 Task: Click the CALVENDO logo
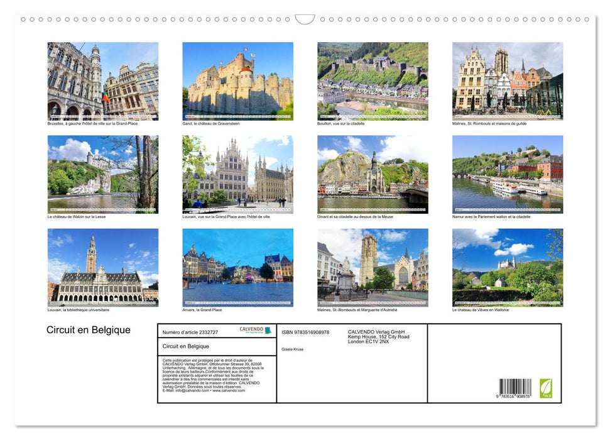(x=255, y=330)
